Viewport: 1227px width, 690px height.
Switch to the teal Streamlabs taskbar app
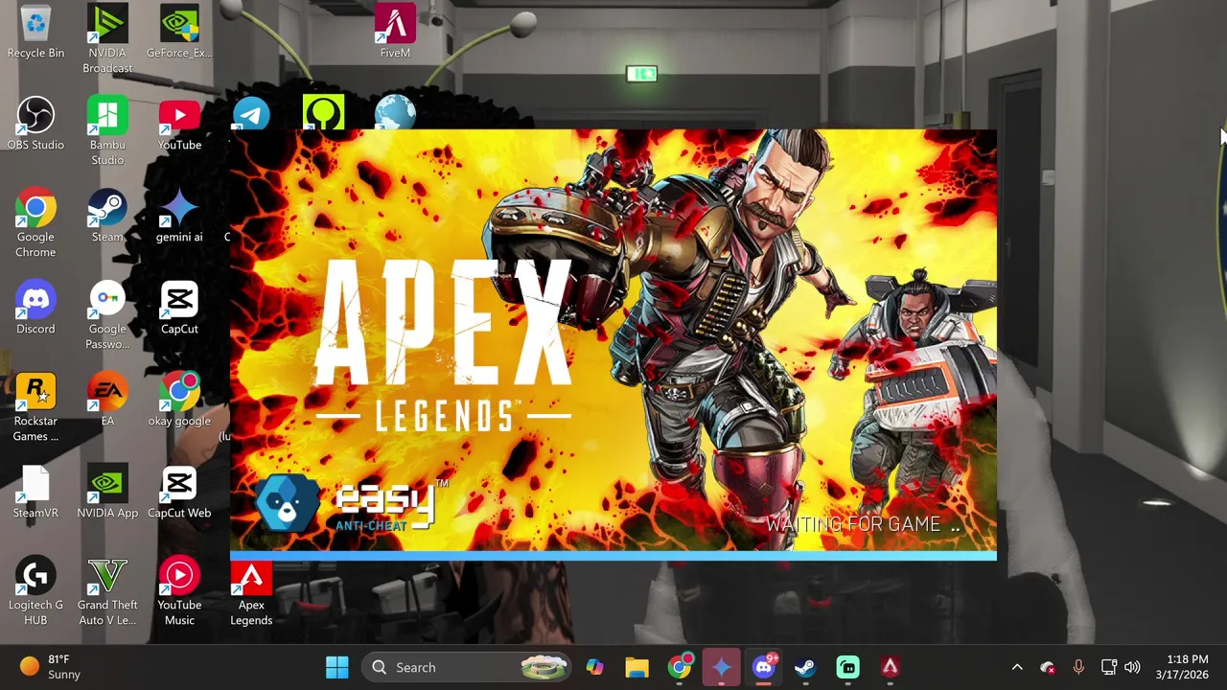[x=848, y=667]
